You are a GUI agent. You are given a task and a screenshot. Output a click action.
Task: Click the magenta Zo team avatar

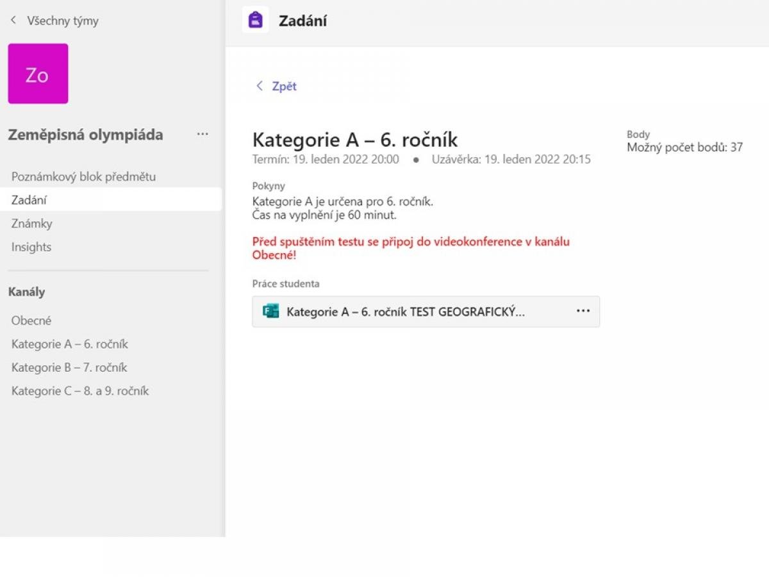point(38,74)
